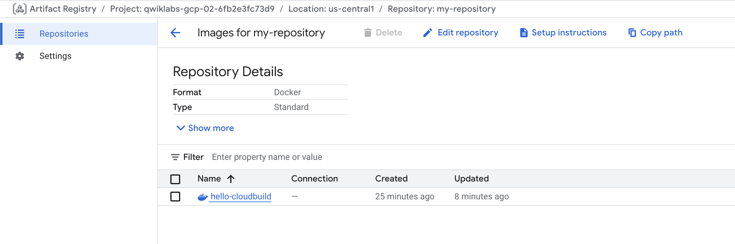Click the Created column header
This screenshot has width=735, height=244.
(391, 179)
